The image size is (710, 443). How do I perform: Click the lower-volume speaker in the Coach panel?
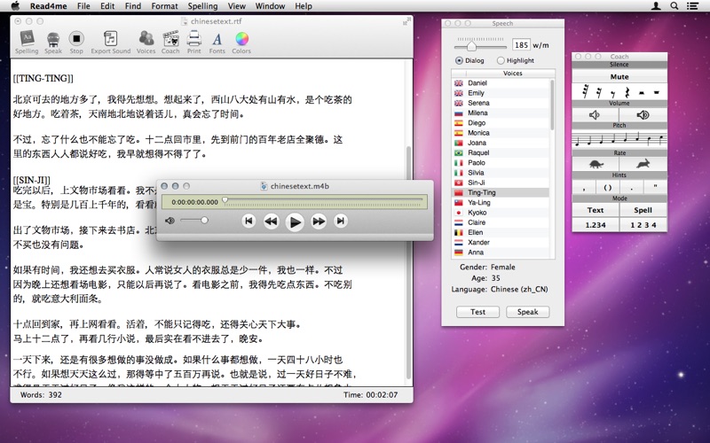[x=595, y=115]
